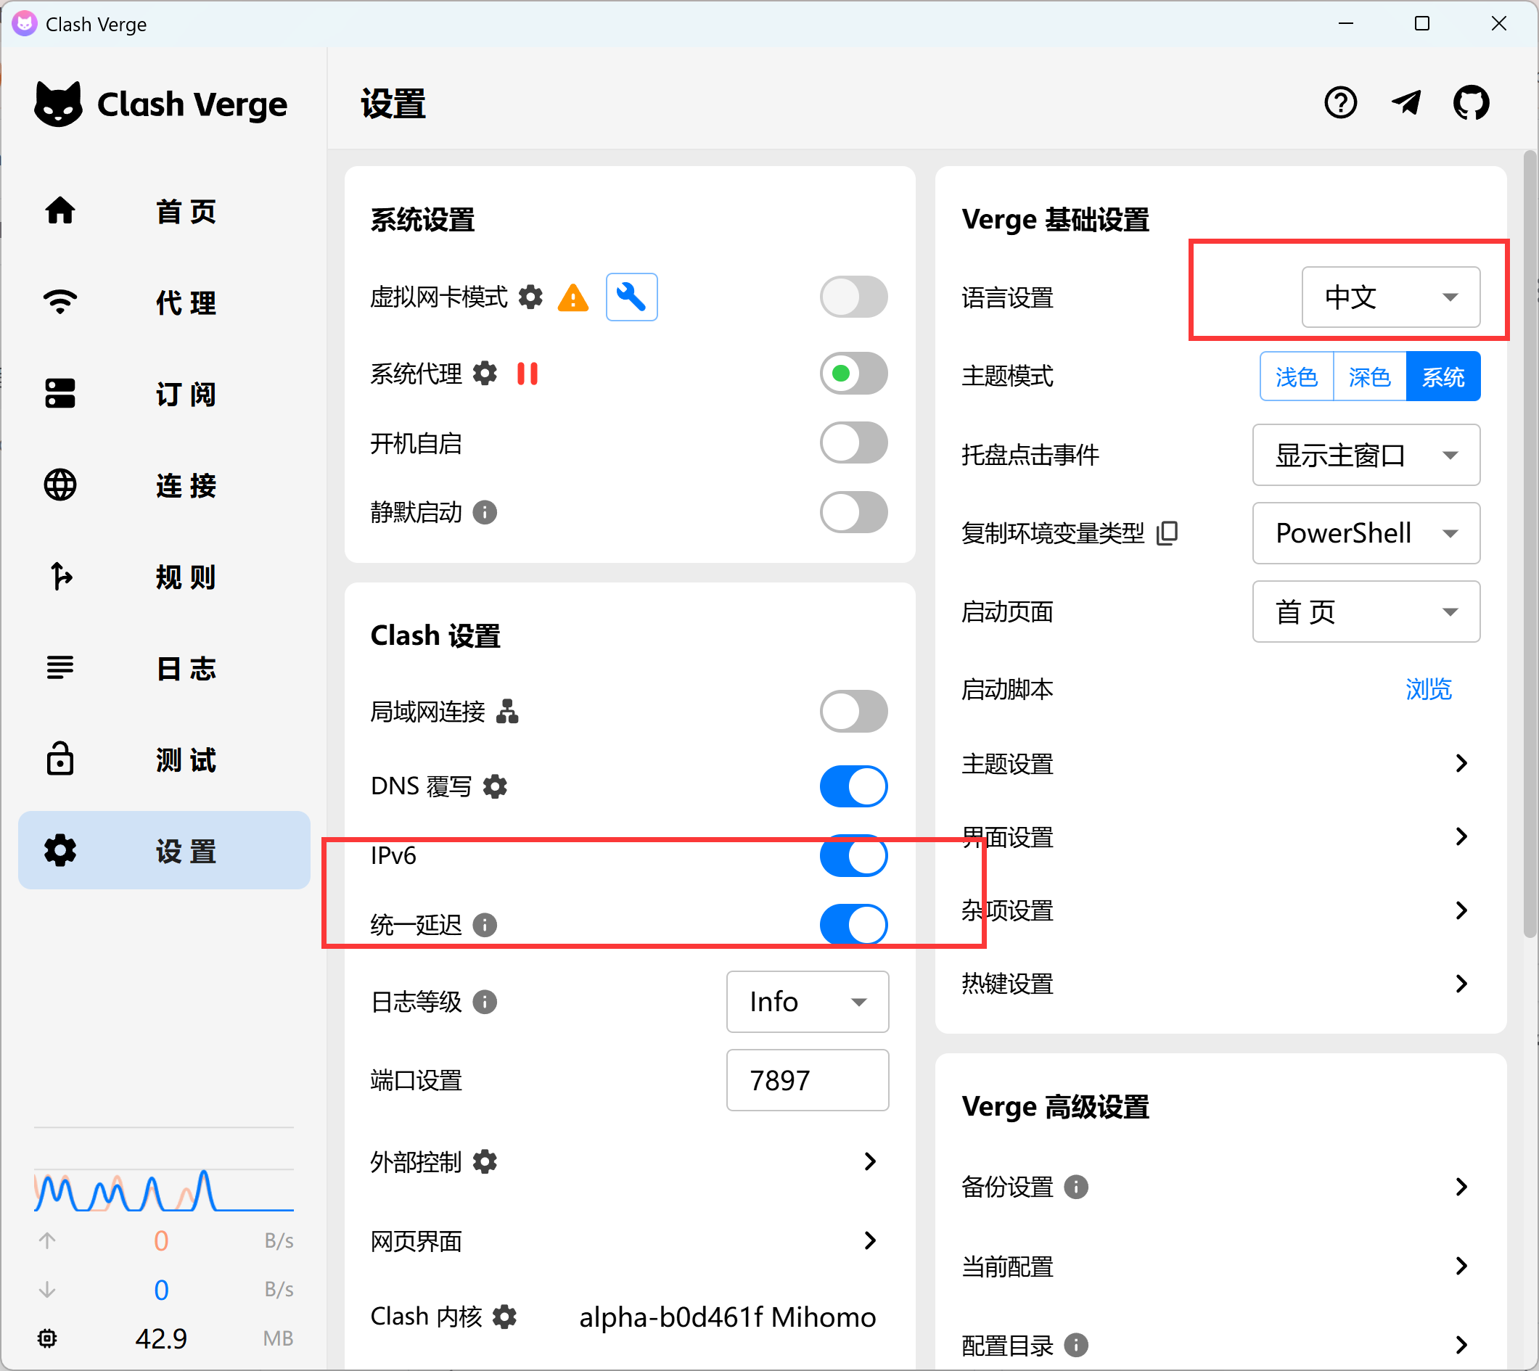1539x1371 pixels.
Task: Open DNS override gear settings
Action: [x=495, y=786]
